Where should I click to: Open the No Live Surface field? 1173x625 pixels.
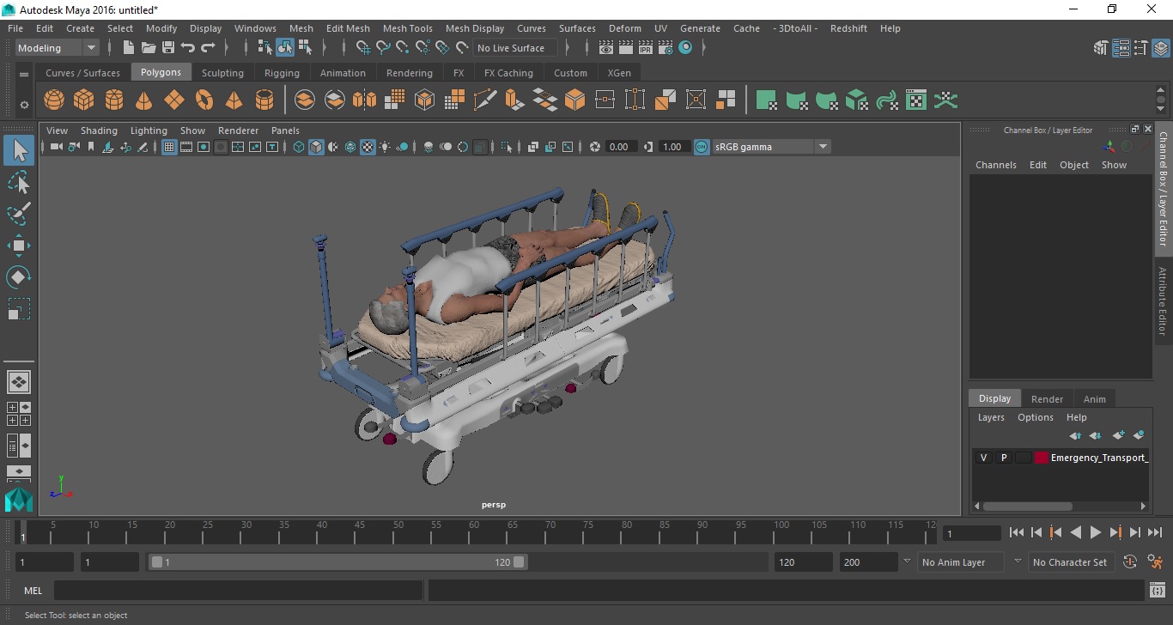point(514,48)
